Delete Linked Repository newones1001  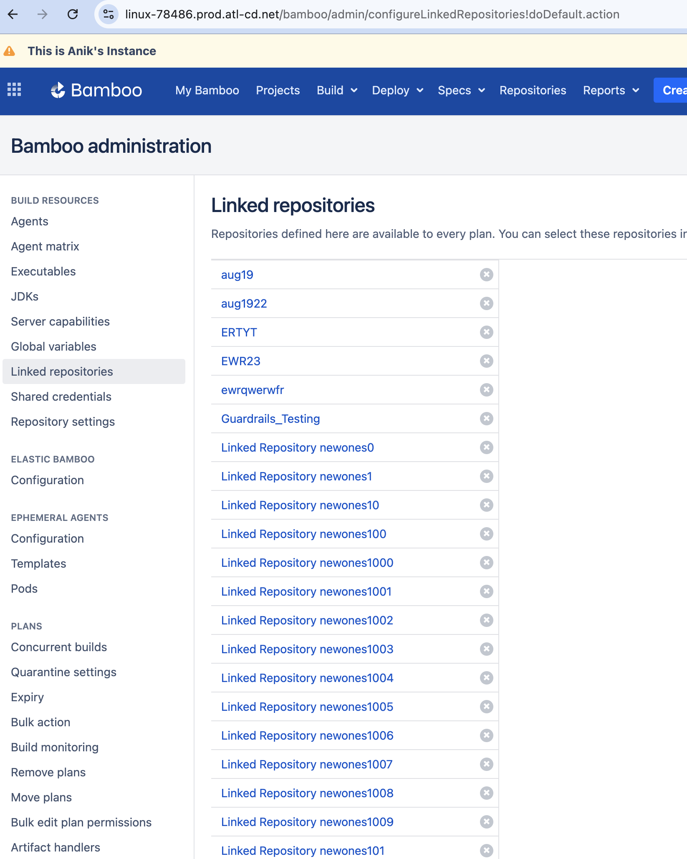coord(486,591)
